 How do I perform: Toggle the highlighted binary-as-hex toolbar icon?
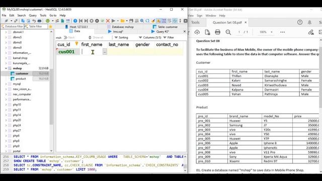[164, 21]
